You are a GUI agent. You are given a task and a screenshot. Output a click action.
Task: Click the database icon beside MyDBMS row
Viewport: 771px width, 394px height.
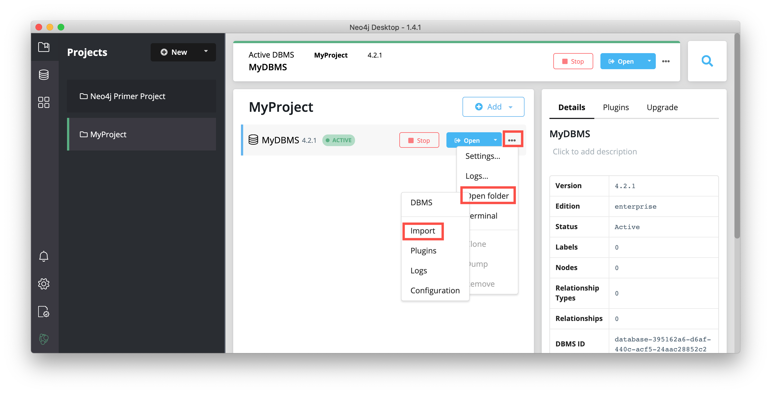click(x=253, y=140)
